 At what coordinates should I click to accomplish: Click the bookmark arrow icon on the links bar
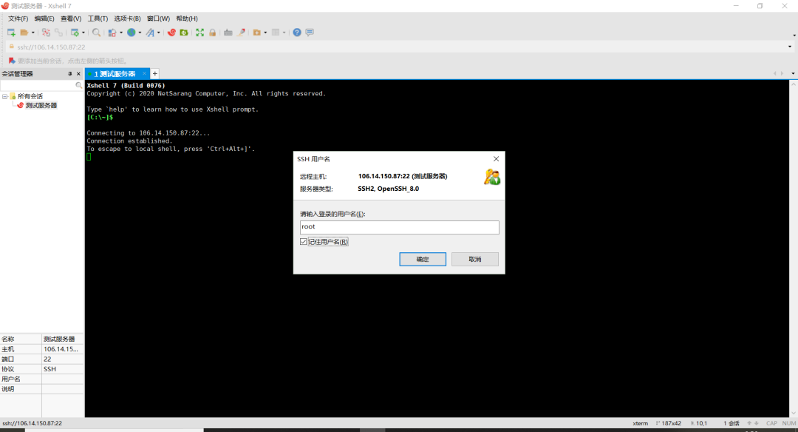(12, 61)
